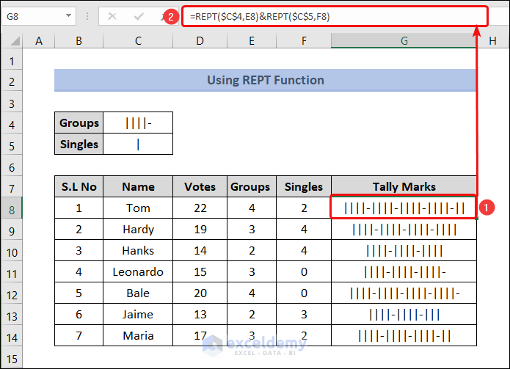The image size is (510, 369).
Task: Click the Name Box showing G8
Action: (x=33, y=15)
